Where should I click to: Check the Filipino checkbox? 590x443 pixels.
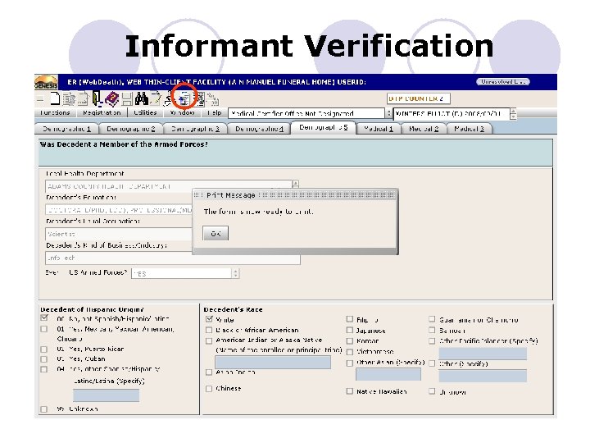[x=350, y=319]
